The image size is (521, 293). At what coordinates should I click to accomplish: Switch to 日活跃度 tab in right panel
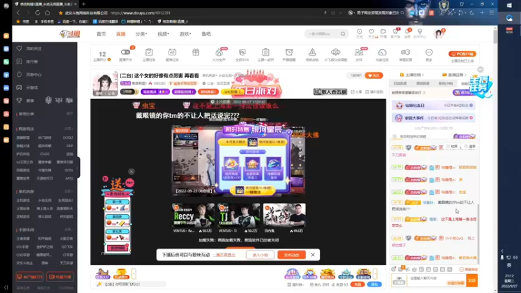tap(400, 83)
